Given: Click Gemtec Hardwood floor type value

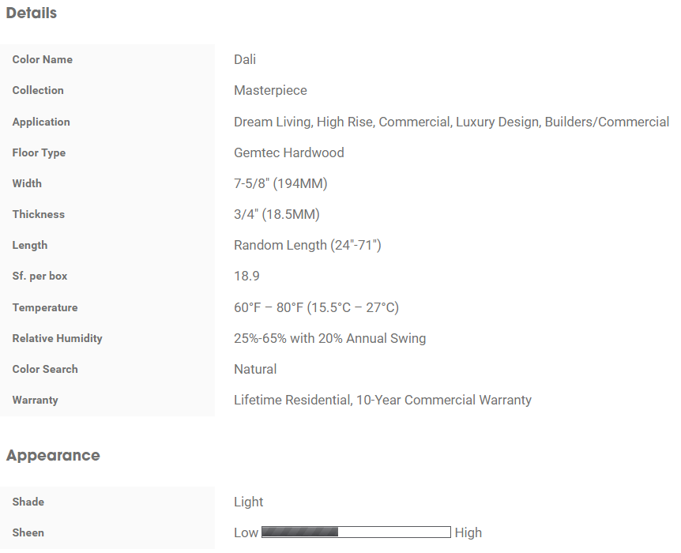Looking at the screenshot, I should tap(289, 153).
